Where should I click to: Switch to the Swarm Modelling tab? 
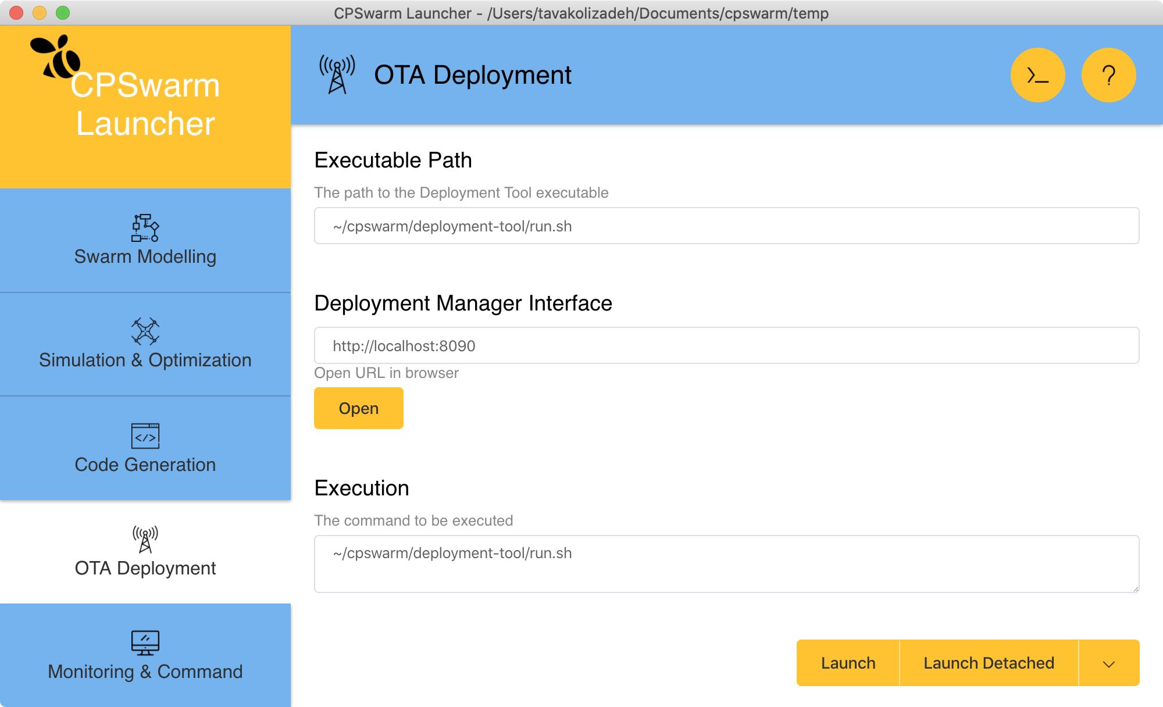[x=145, y=256]
